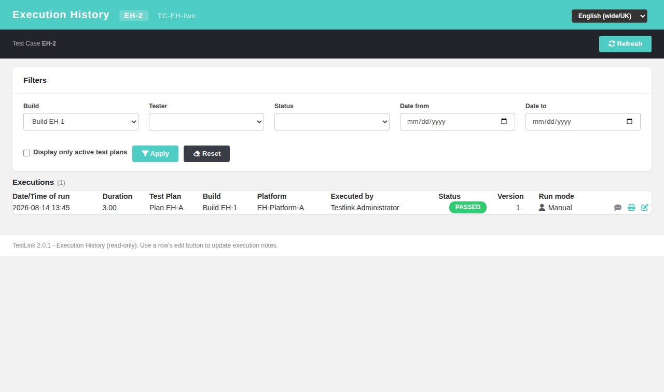Image resolution: width=664 pixels, height=392 pixels.
Task: Toggle Display only active test plans checkbox
Action: (26, 153)
